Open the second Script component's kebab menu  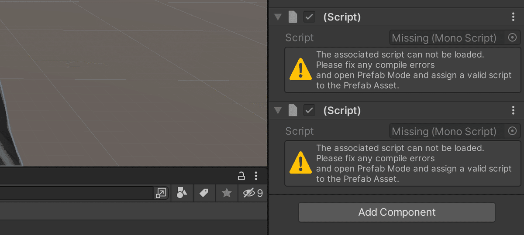point(513,111)
